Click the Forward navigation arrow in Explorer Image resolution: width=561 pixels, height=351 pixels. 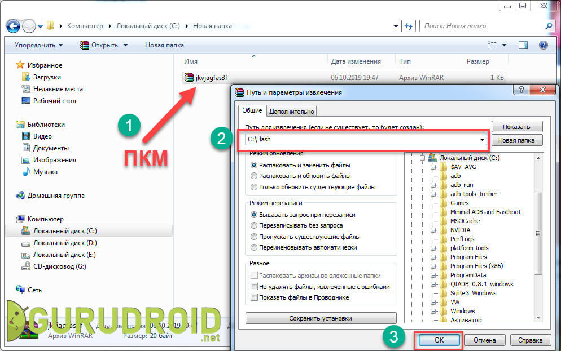coord(29,26)
